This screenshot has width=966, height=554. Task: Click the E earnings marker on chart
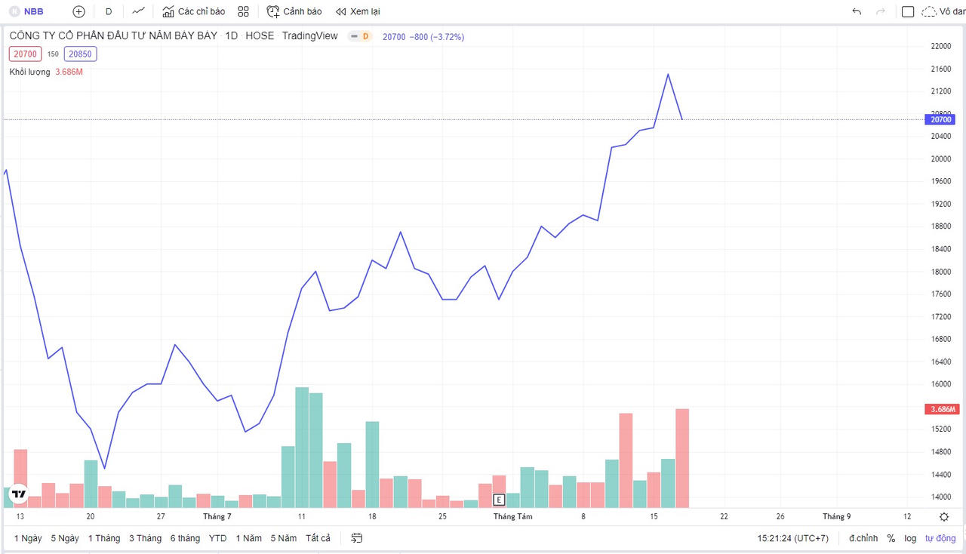coord(498,500)
